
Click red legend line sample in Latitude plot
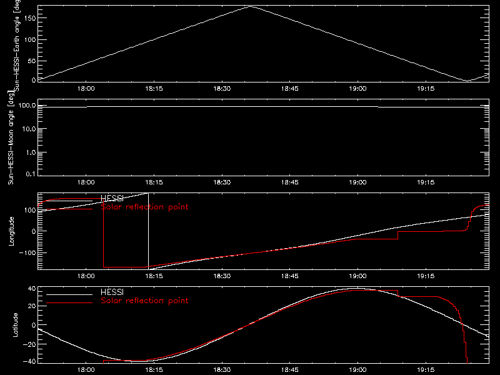[69, 302]
